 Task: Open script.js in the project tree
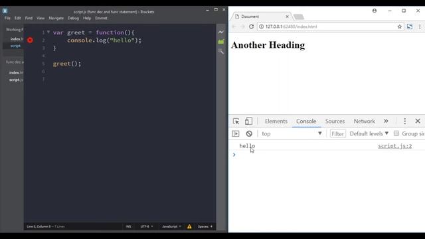coord(16,80)
